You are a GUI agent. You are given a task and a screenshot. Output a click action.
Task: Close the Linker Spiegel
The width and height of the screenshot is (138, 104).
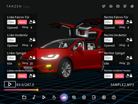[x=11, y=58]
